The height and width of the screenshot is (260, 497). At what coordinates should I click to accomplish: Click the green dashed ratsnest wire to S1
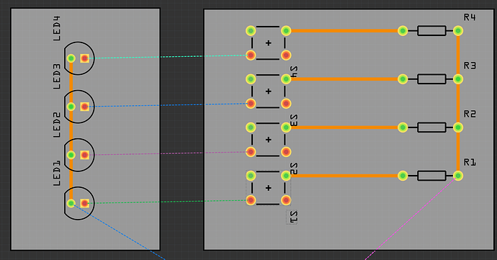[x=168, y=202]
